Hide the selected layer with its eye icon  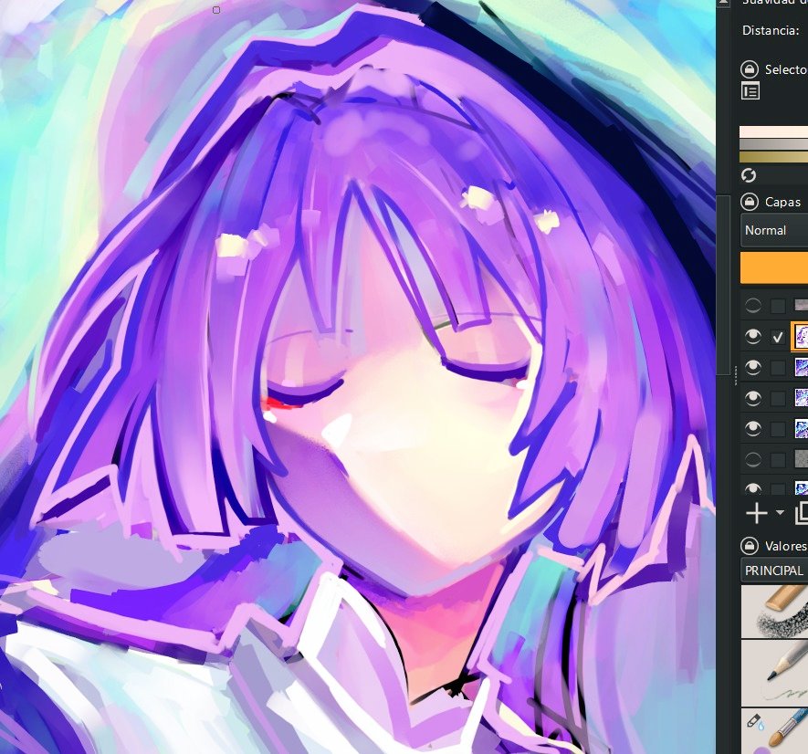click(x=753, y=337)
